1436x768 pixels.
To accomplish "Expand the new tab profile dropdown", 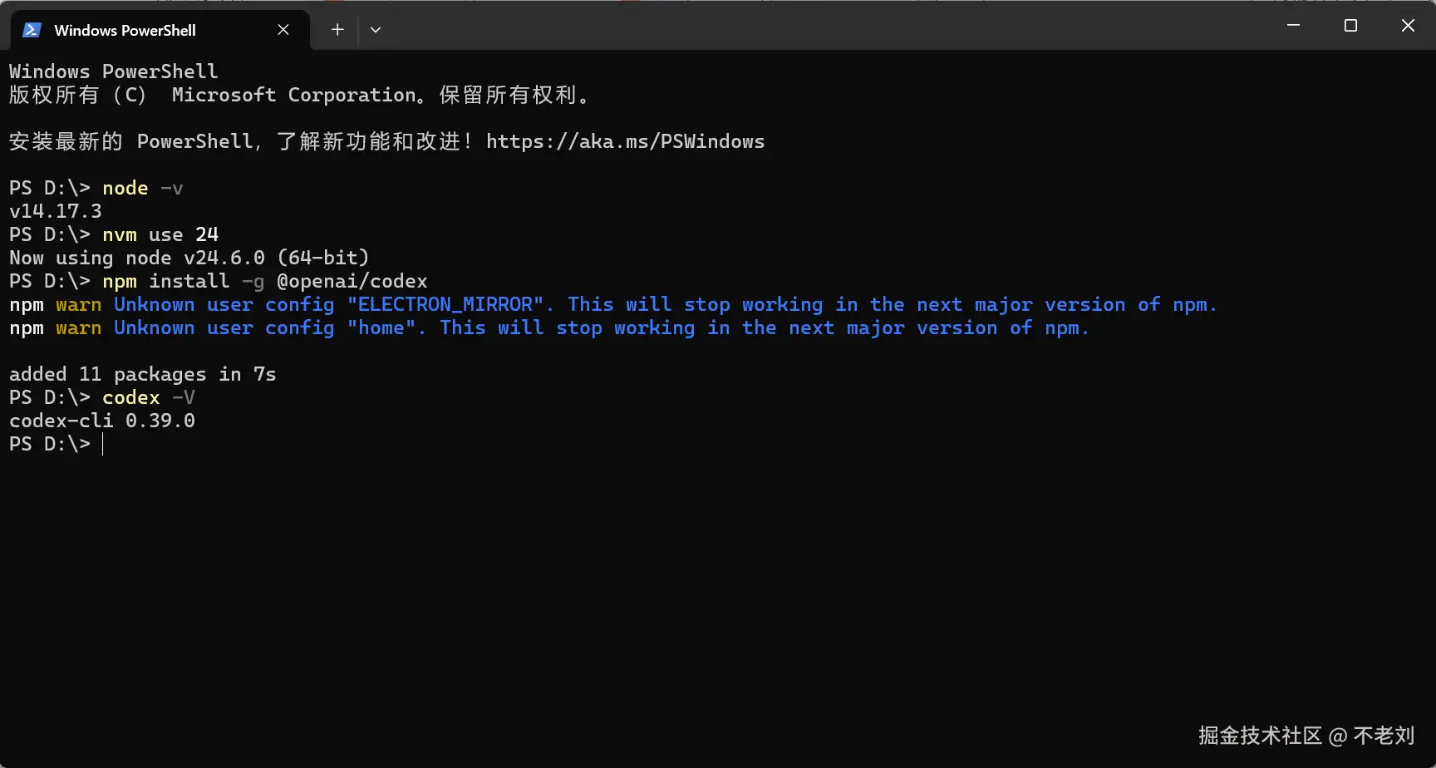I will click(x=376, y=30).
